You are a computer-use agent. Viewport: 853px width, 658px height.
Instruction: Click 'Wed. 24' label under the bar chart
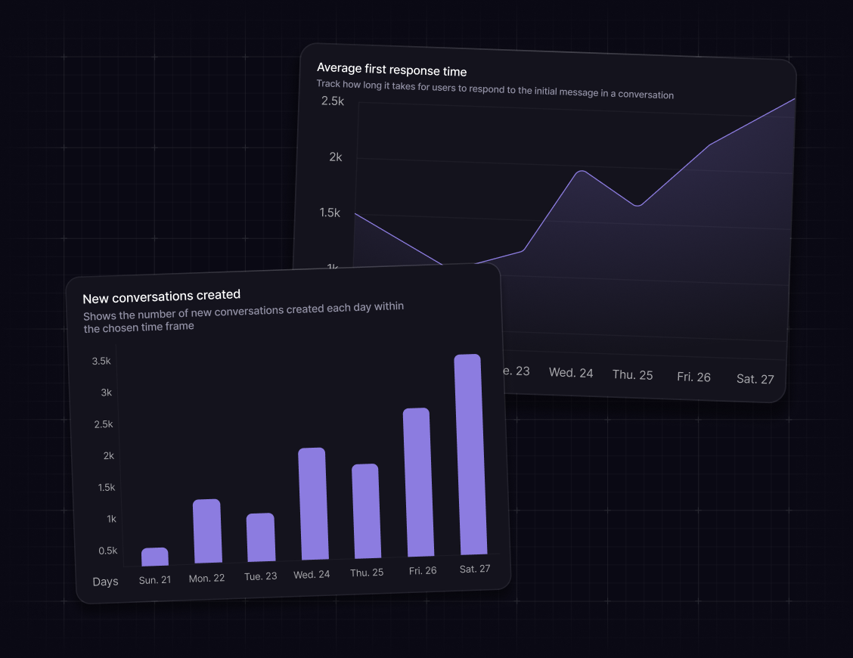(x=312, y=574)
